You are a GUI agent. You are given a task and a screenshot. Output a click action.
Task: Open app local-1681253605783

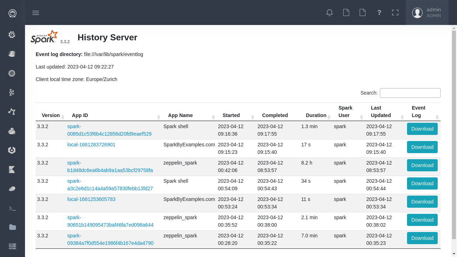(91, 199)
